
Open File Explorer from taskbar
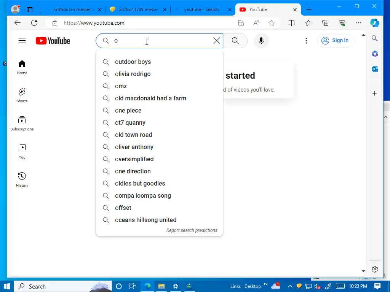pyautogui.click(x=161, y=287)
